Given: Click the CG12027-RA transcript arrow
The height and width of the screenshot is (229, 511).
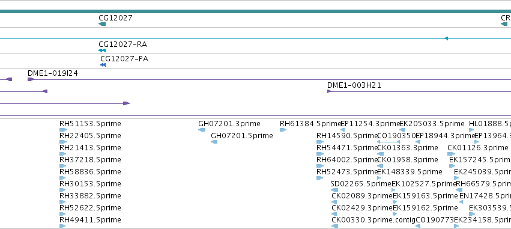Looking at the screenshot, I should pyautogui.click(x=102, y=50).
